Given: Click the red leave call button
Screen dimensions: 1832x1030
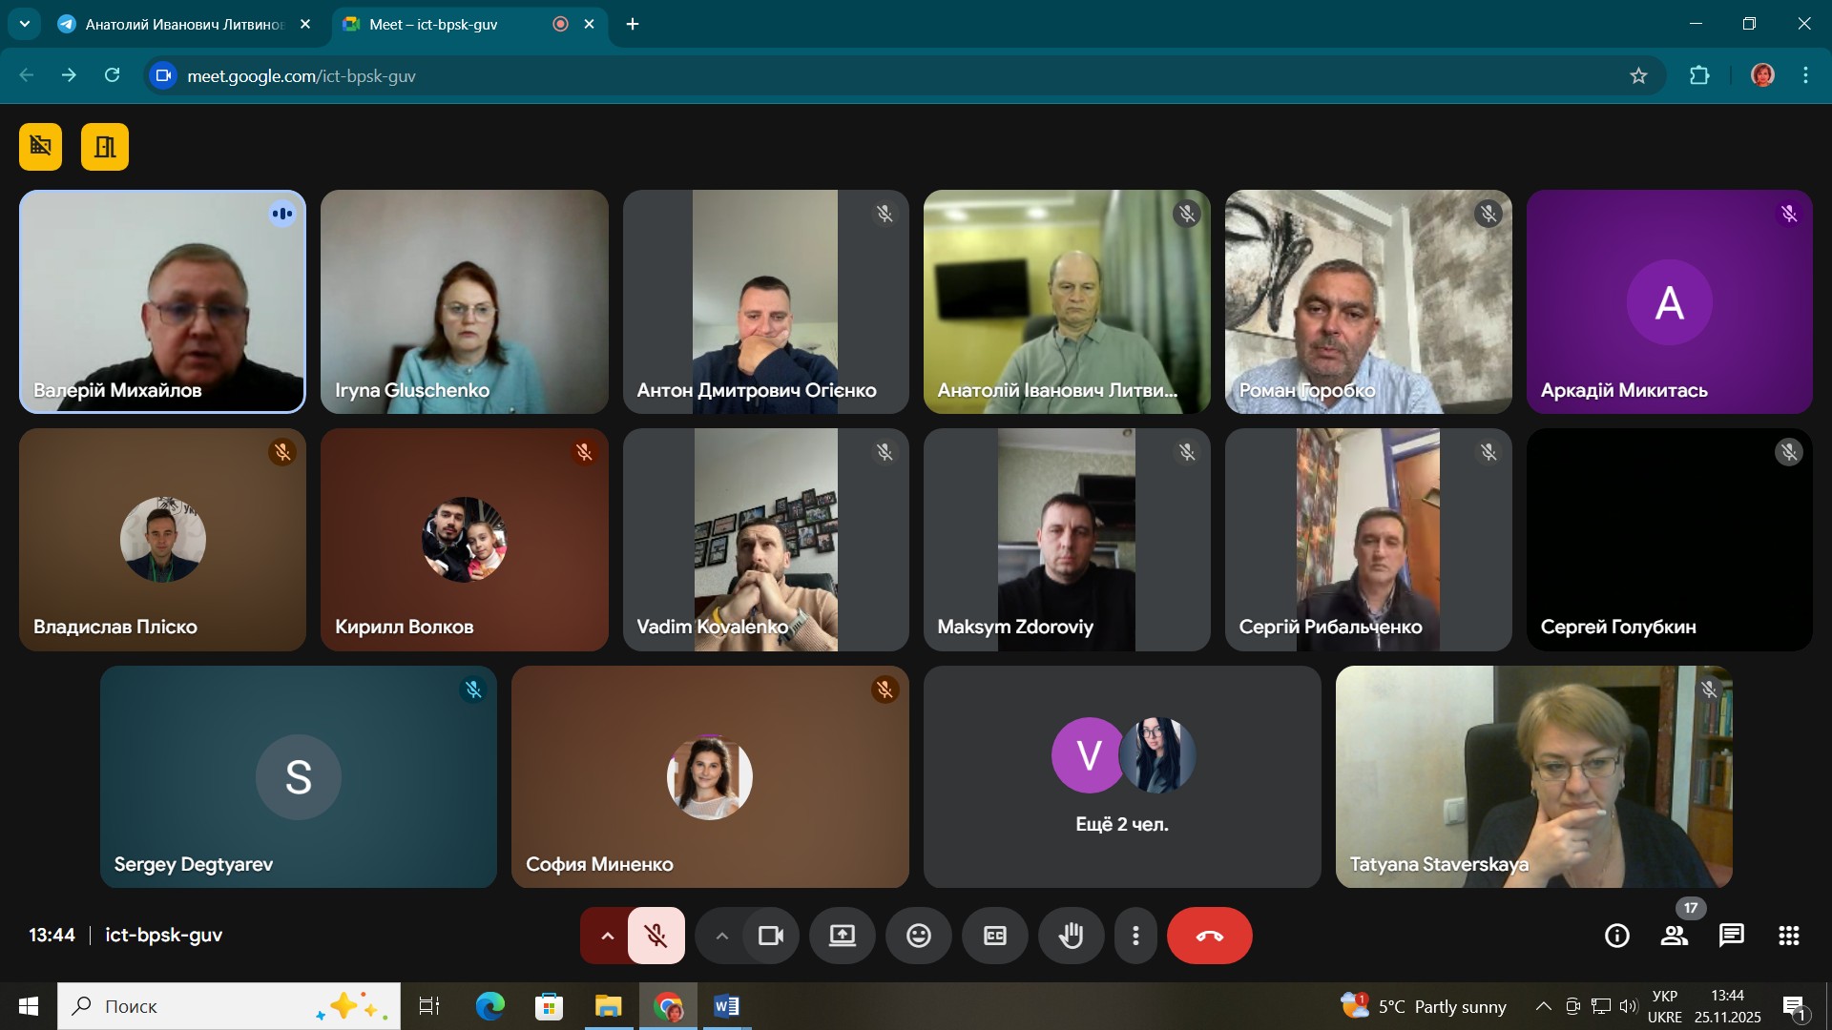Looking at the screenshot, I should point(1209,936).
